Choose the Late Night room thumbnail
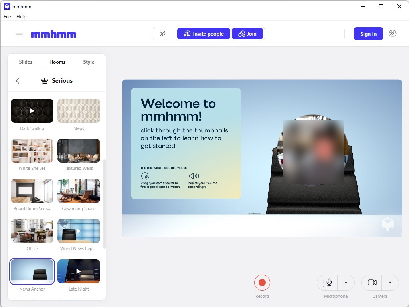The width and height of the screenshot is (409, 307). point(79,271)
